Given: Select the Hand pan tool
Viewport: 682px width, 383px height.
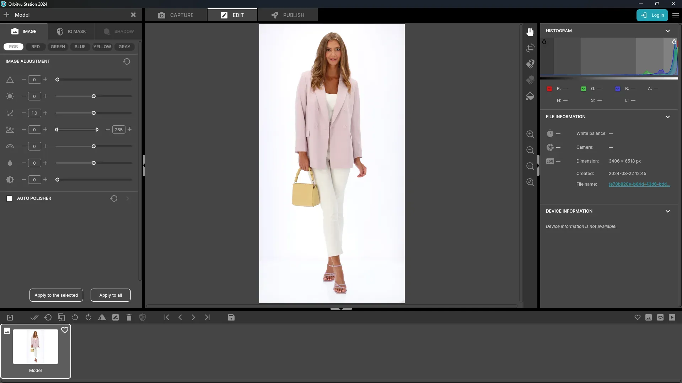Looking at the screenshot, I should [x=530, y=32].
